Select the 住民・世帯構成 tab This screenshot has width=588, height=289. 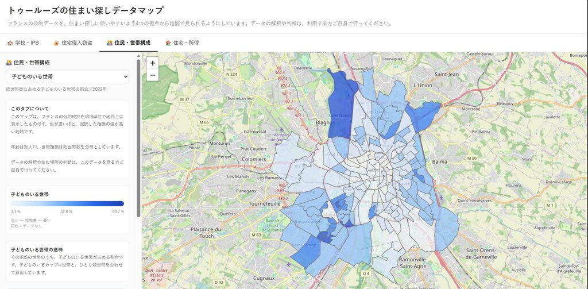tap(129, 43)
